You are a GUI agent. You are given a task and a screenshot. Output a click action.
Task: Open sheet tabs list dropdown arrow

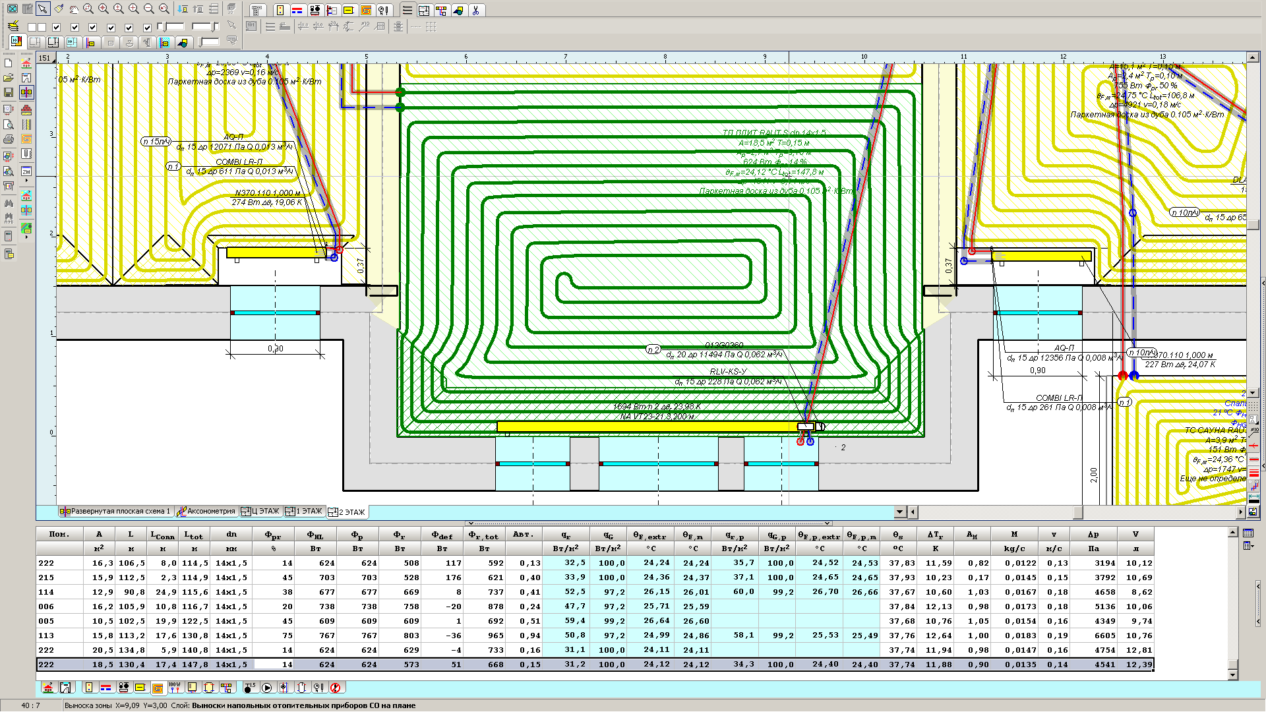(900, 512)
